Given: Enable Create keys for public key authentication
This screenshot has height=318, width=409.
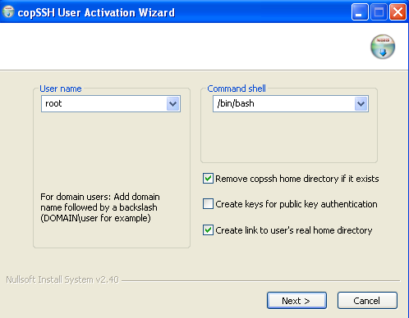Looking at the screenshot, I should coord(208,204).
